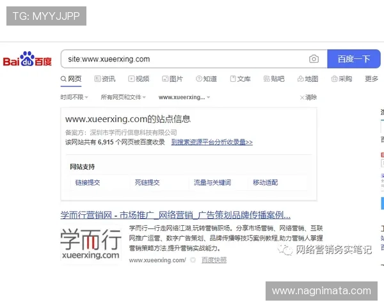
Task: Click the 6,915 indexed pages text
Action: (x=115, y=142)
